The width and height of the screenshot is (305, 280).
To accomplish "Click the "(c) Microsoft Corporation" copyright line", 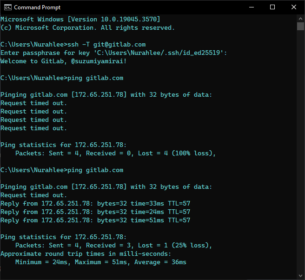I will [x=88, y=27].
